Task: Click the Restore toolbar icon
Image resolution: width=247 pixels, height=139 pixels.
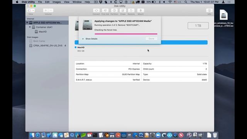Action: tap(131, 10)
